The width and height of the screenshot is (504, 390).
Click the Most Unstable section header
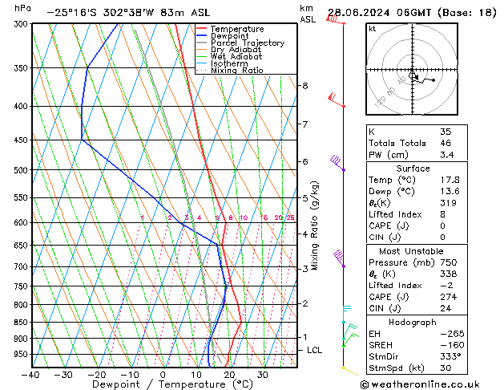click(411, 251)
